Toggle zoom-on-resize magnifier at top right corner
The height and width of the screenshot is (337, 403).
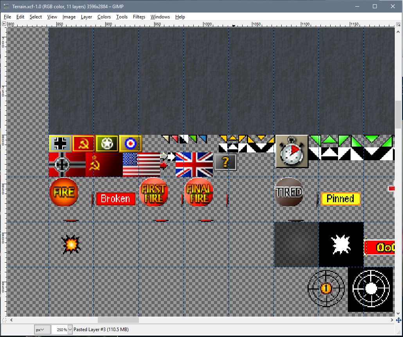point(398,24)
